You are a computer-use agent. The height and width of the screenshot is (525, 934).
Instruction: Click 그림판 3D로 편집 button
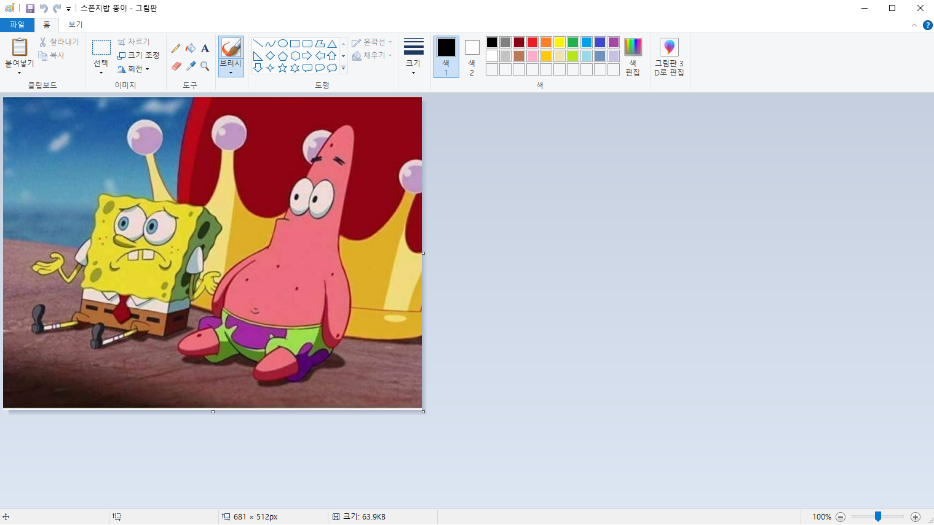click(669, 56)
